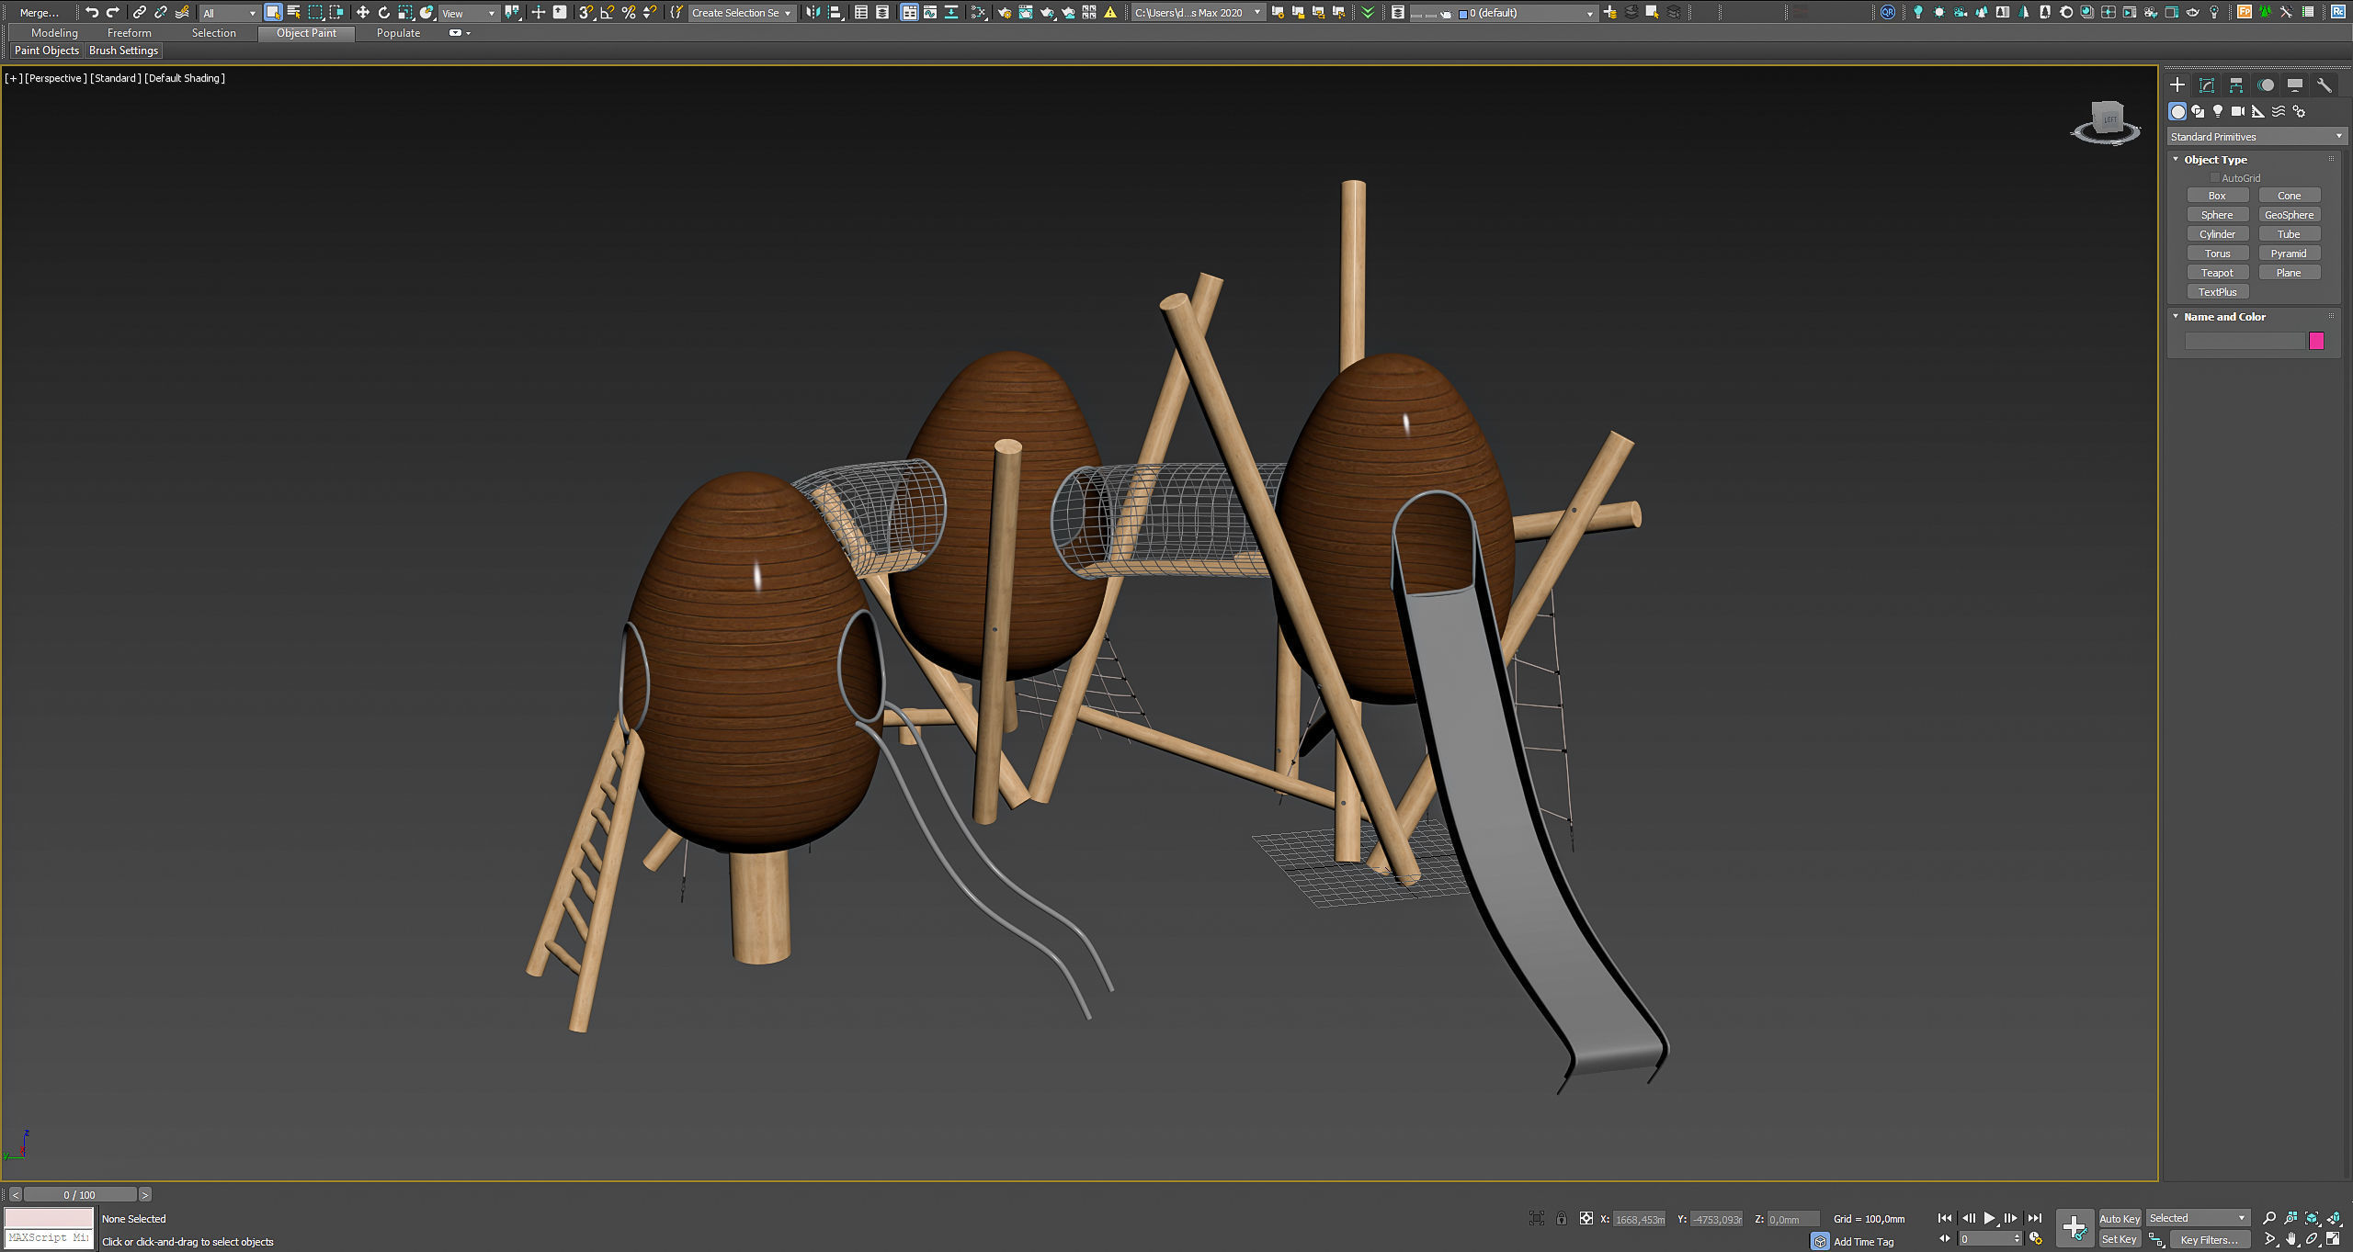Click the Mirror tool icon
Image resolution: width=2353 pixels, height=1252 pixels.
click(813, 12)
